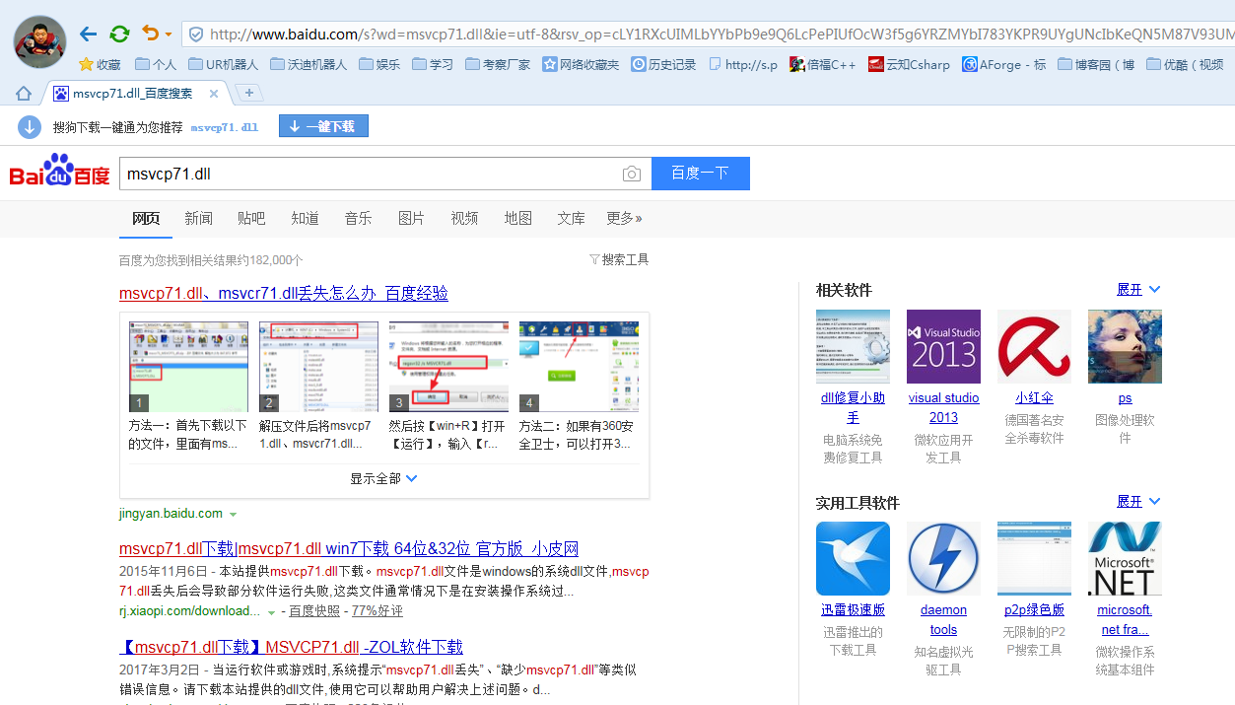Open the 娱乐 bookmark folder
1235x705 pixels.
[x=379, y=64]
